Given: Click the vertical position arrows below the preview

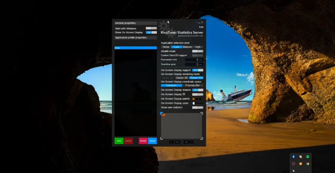Looking at the screenshot, I should [x=186, y=142].
